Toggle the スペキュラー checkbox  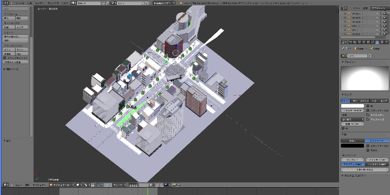368,115
